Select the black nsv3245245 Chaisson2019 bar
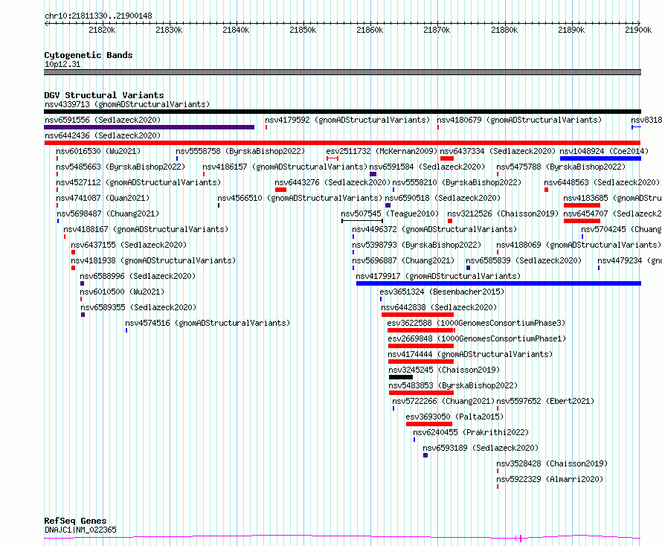 click(401, 377)
